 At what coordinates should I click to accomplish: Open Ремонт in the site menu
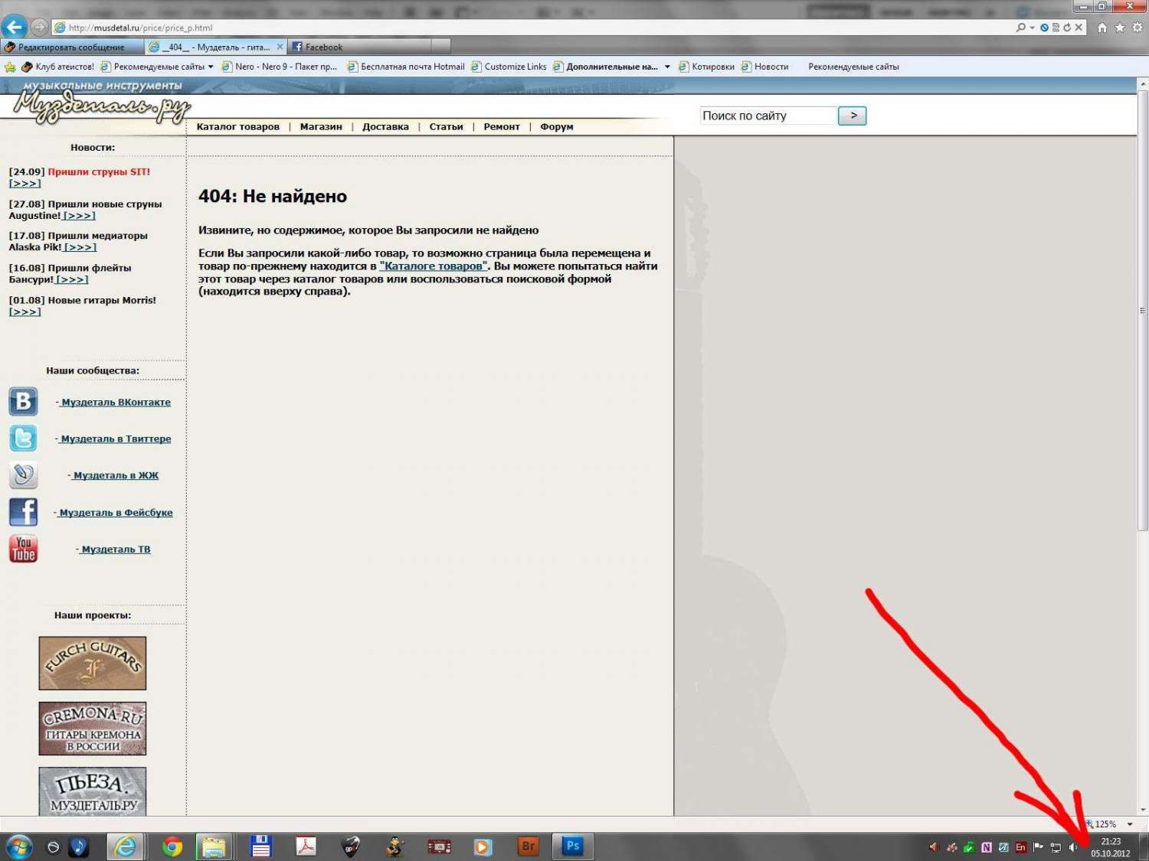pos(502,126)
